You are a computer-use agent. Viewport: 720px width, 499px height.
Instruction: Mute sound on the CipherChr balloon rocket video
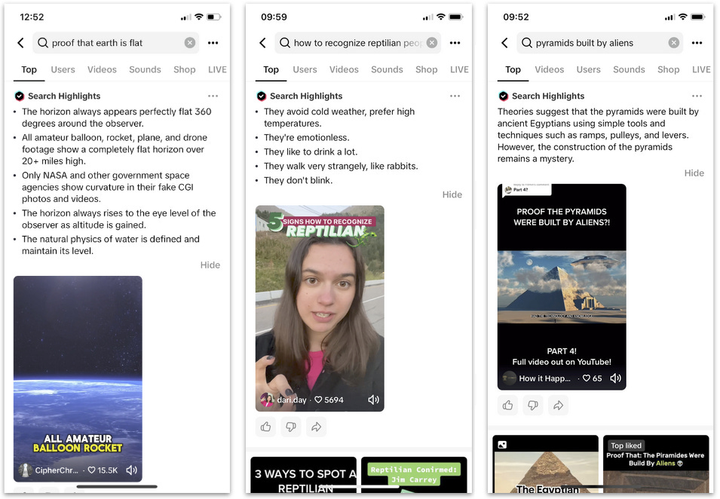[x=132, y=470]
